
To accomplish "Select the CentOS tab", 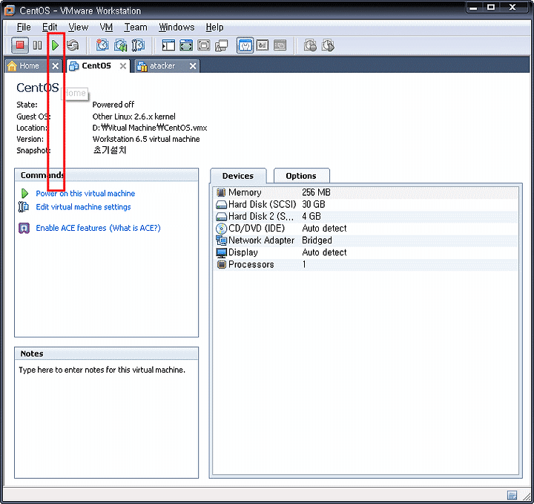I will [96, 66].
